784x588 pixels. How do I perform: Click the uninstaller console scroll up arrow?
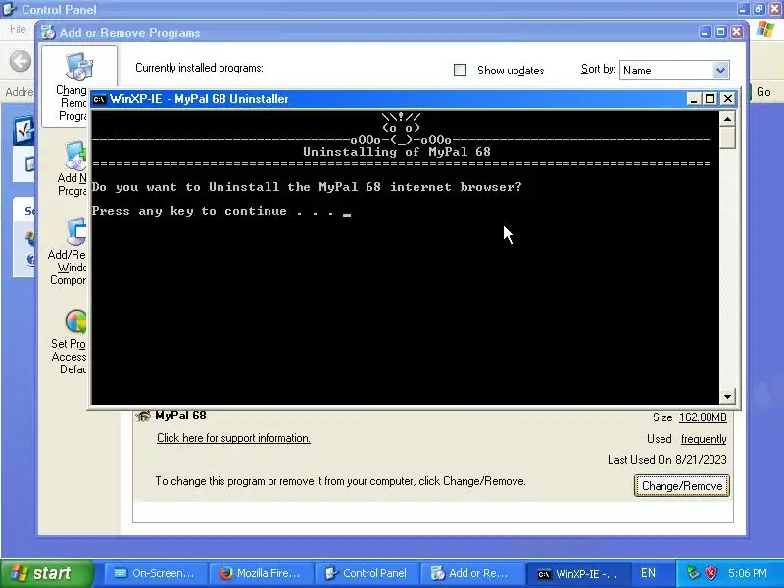click(727, 119)
